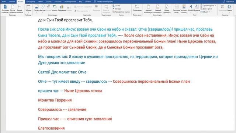The width and height of the screenshot is (236, 133).
Task: Insert a Разрыв страницы page break
Action: point(20,9)
